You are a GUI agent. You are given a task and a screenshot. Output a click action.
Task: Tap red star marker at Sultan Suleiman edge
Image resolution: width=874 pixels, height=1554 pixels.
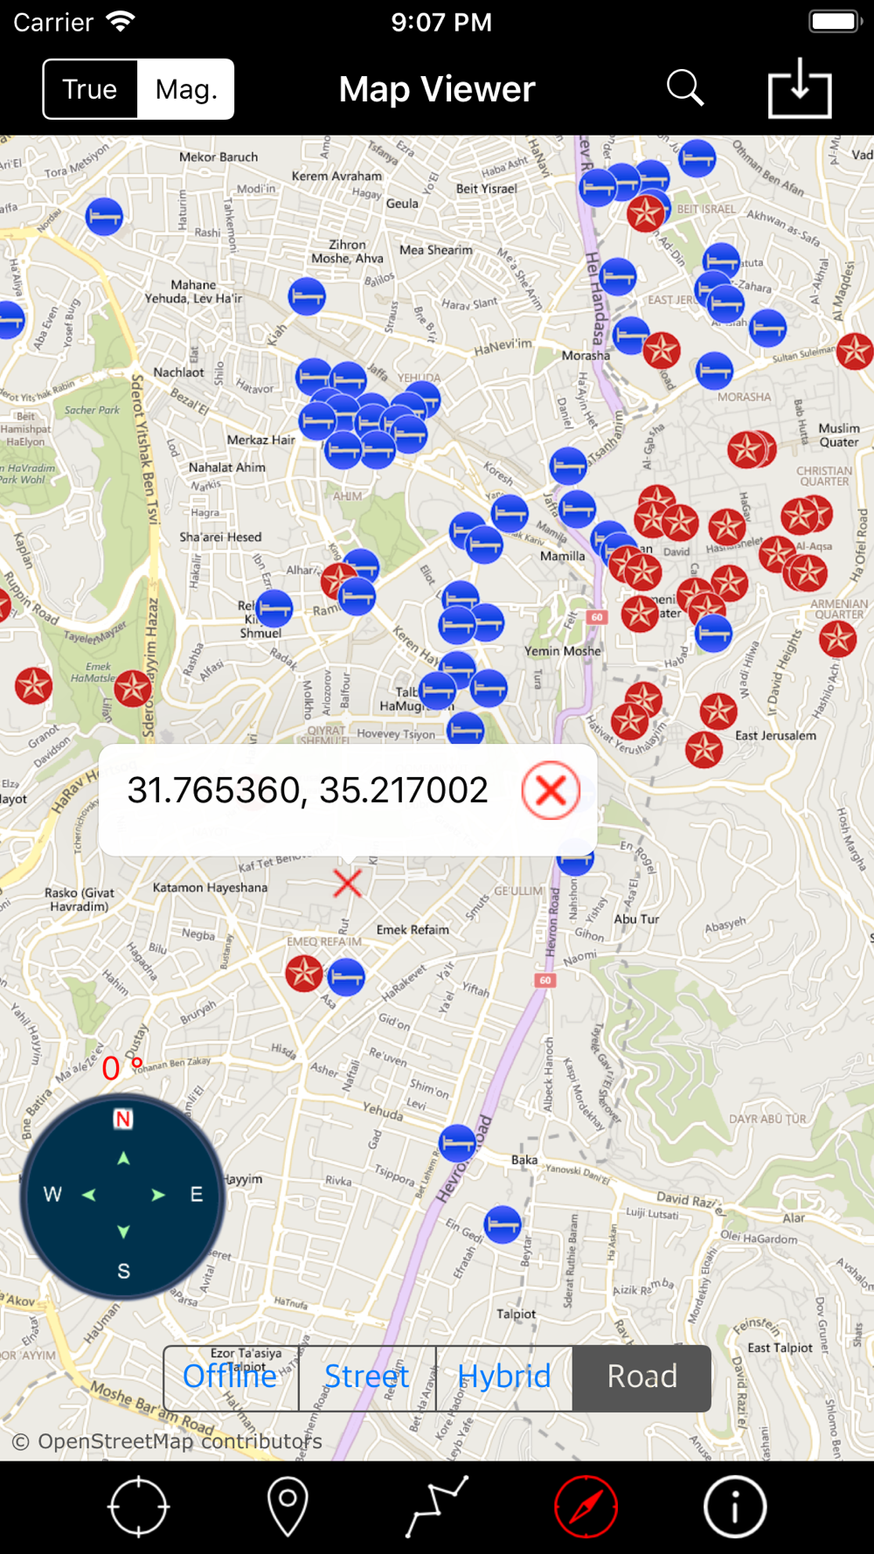pyautogui.click(x=855, y=350)
